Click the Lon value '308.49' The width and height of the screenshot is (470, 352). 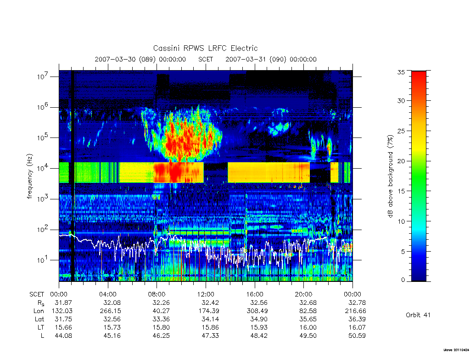[x=257, y=311]
